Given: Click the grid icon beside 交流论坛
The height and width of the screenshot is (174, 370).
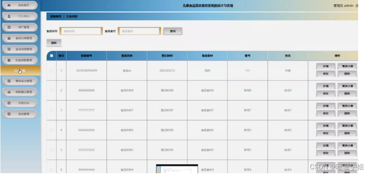Looking at the screenshot, I should tap(9, 103).
